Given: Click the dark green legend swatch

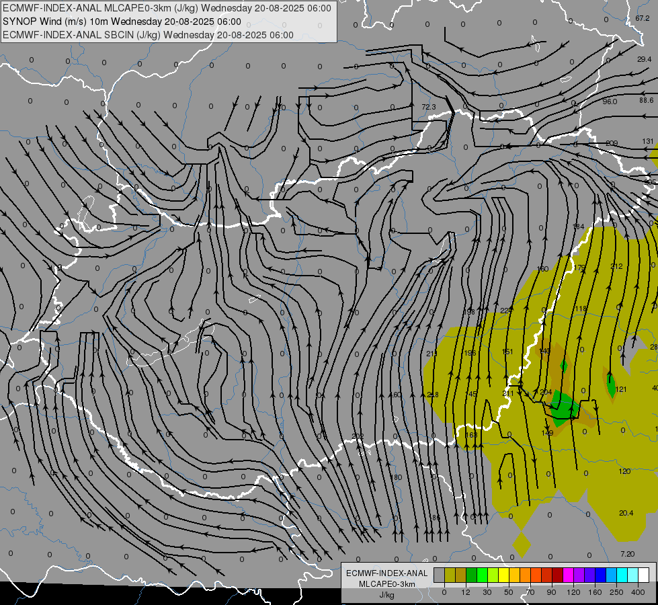Looking at the screenshot, I should (471, 575).
